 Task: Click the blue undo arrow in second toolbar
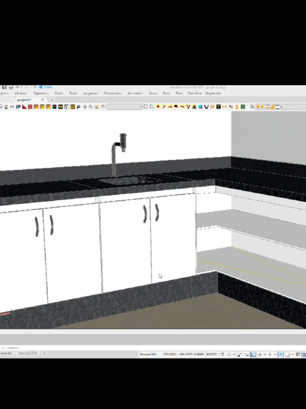click(x=12, y=107)
